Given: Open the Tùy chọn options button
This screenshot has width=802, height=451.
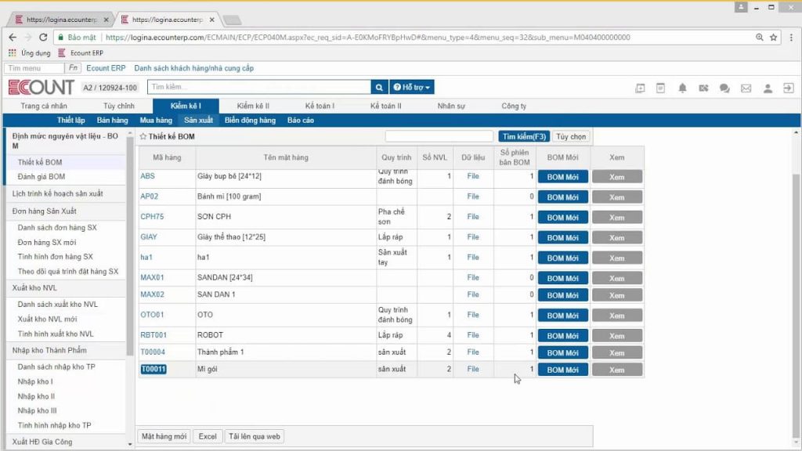Looking at the screenshot, I should (571, 136).
